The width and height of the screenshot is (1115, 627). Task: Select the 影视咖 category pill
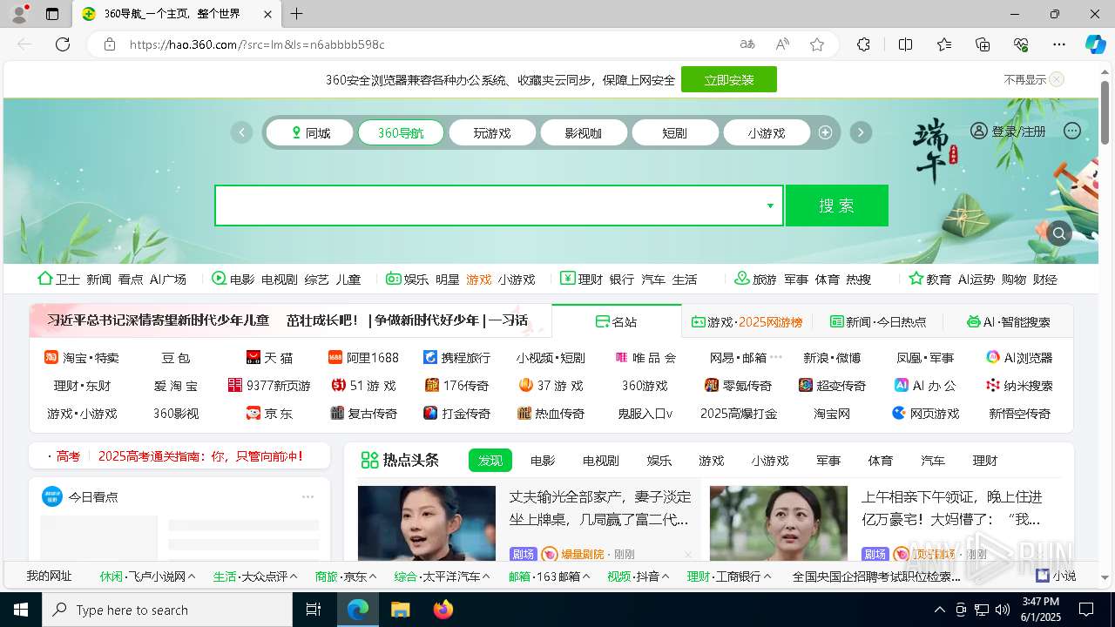pyautogui.click(x=584, y=132)
